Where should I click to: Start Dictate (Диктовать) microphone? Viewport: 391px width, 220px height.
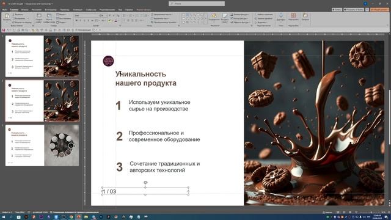pos(281,17)
